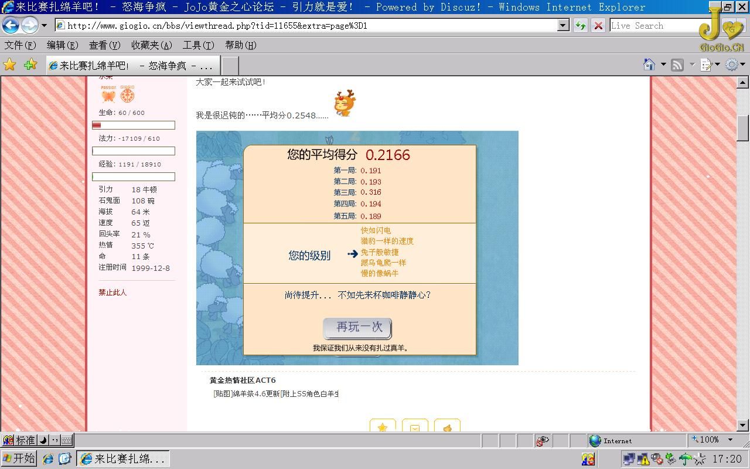Open Favorites Center star icon
The height and width of the screenshot is (469, 750).
(10, 64)
